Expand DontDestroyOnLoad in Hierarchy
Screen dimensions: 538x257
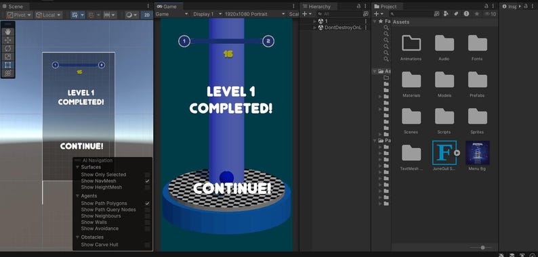[x=314, y=28]
